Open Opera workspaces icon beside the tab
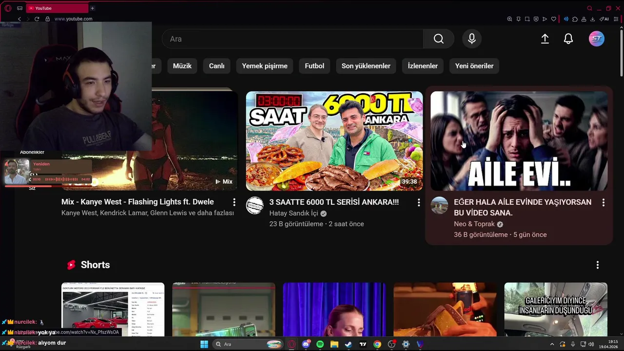Viewport: 624px width, 351px height. coord(19,8)
